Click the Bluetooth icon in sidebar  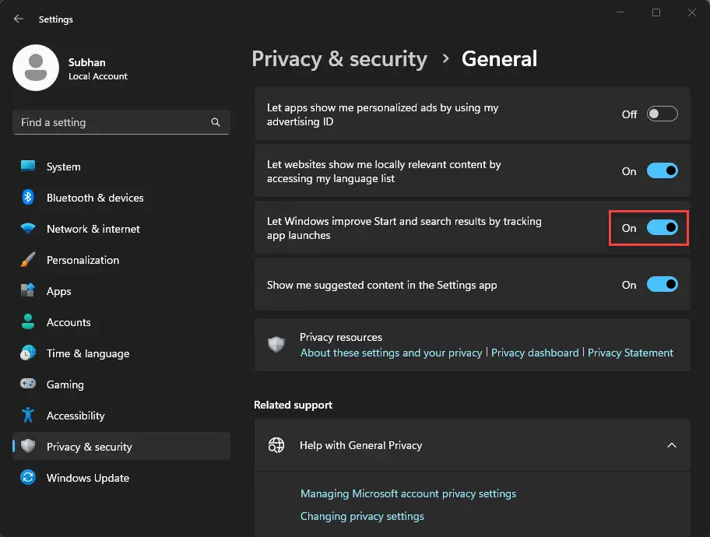(x=28, y=198)
